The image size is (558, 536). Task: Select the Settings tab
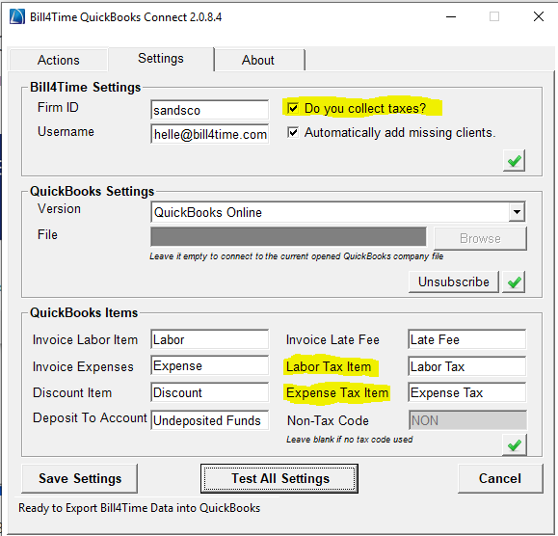coord(161,59)
